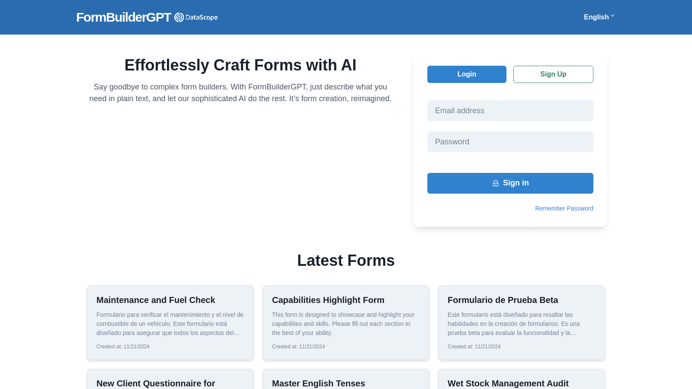Viewport: 692px width, 389px height.
Task: Open the English language dropdown
Action: point(596,17)
